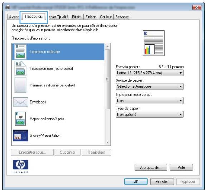Open Impression recto verso dropdown

150,101
